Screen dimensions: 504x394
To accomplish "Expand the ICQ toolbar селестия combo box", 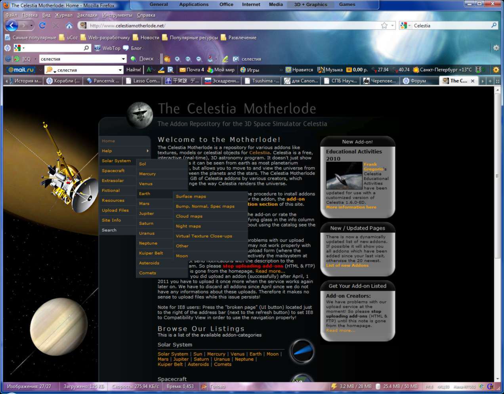I will pos(123,59).
